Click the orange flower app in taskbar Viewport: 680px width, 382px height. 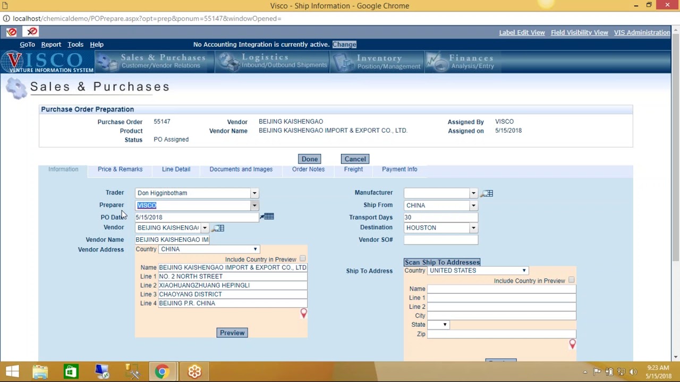pyautogui.click(x=194, y=371)
